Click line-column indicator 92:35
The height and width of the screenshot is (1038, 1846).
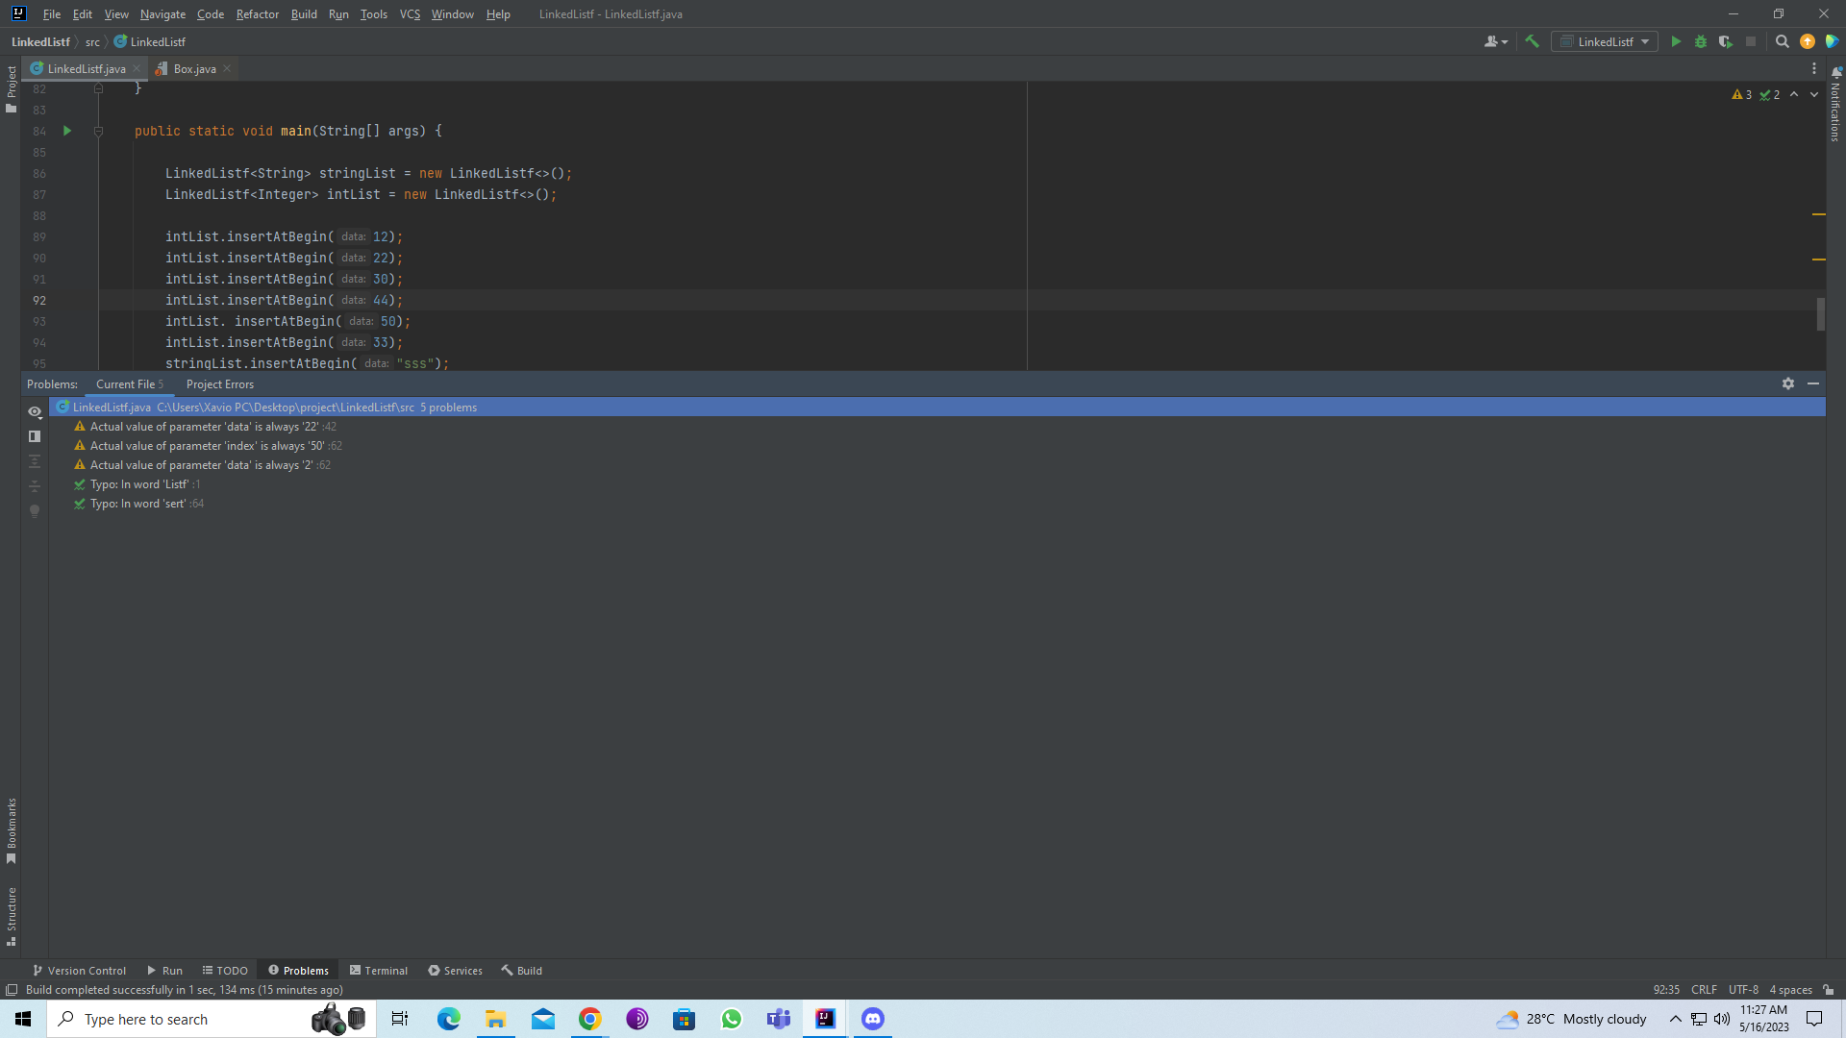pos(1666,990)
